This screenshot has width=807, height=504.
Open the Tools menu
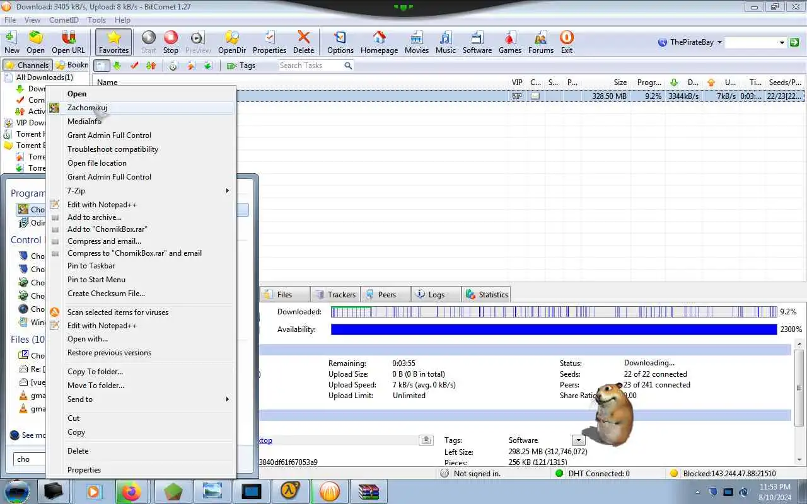click(96, 20)
